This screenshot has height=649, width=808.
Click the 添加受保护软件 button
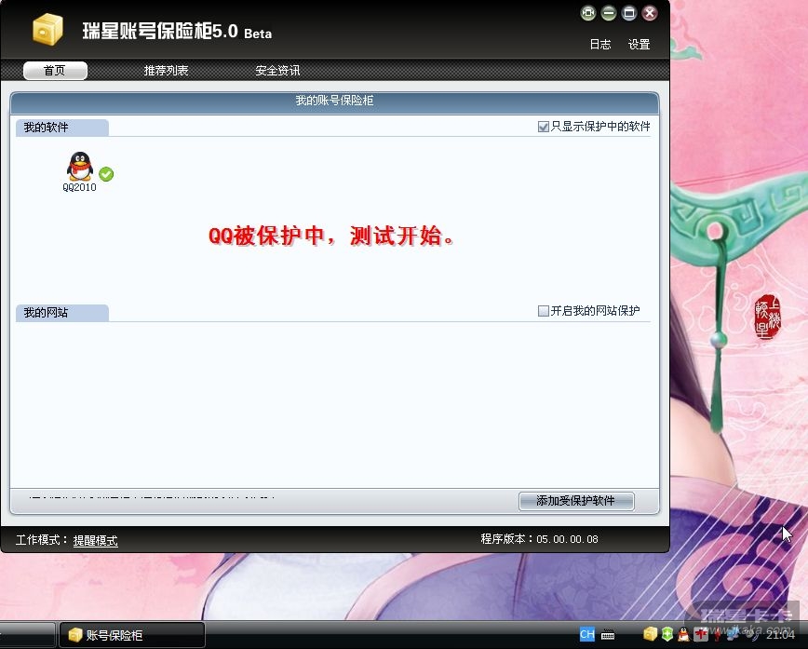pos(576,501)
